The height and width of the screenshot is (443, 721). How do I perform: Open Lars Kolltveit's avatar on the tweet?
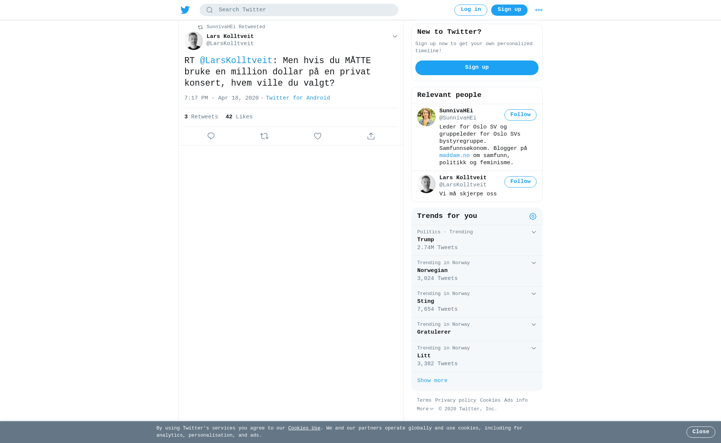[193, 41]
